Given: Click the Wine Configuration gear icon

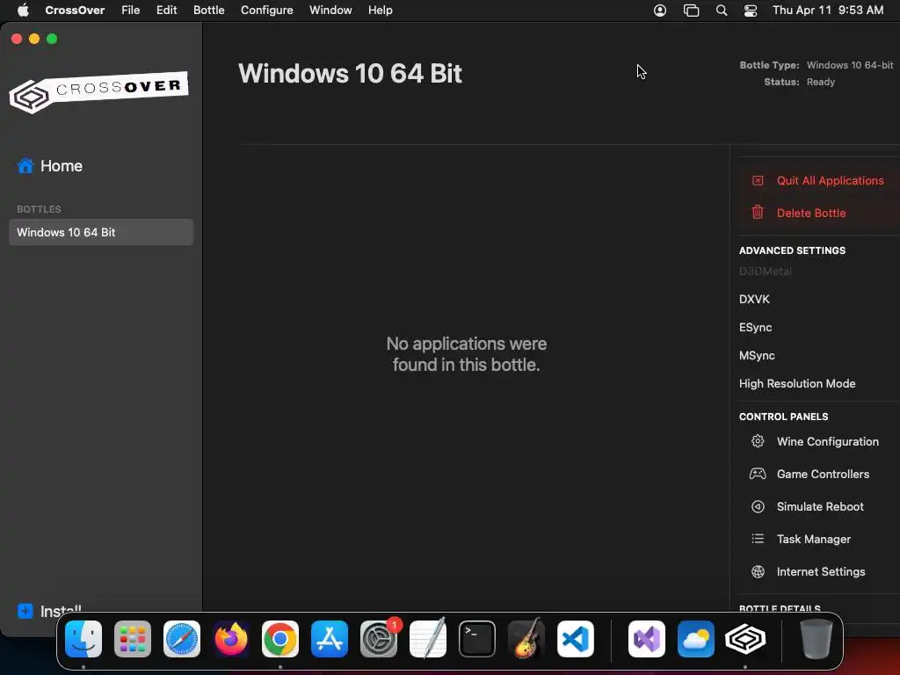Looking at the screenshot, I should click(x=758, y=441).
